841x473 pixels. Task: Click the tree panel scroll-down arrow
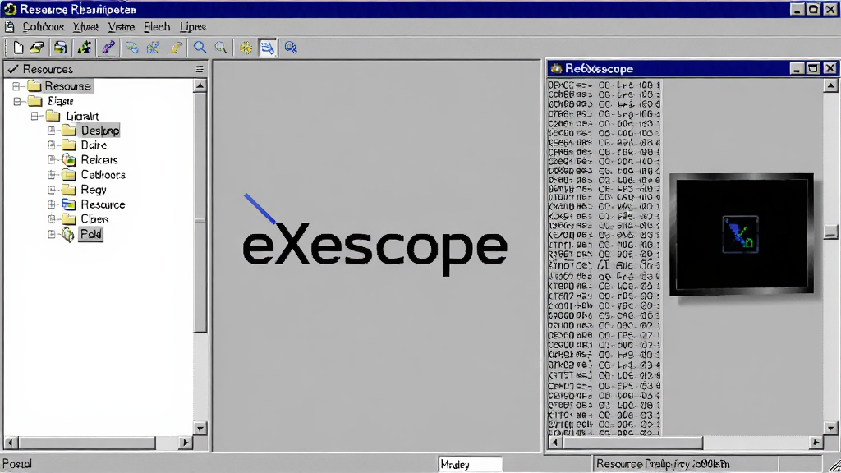tap(200, 428)
